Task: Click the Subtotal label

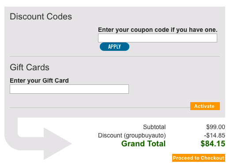Action: pos(155,127)
